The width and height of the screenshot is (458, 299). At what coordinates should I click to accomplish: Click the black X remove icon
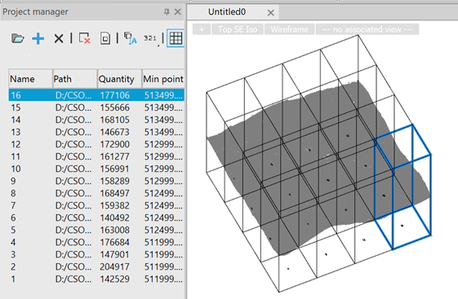tap(59, 38)
